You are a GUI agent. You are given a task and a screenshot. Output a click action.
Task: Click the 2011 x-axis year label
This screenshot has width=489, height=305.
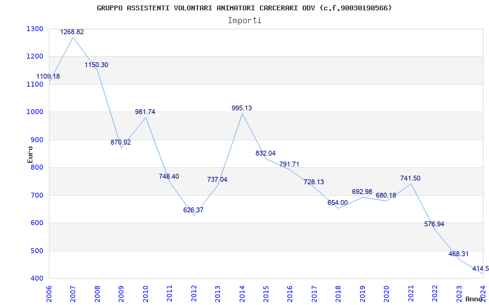coord(169,293)
